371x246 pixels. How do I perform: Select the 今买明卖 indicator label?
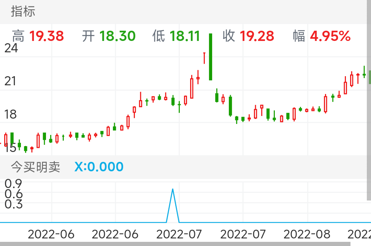35,167
